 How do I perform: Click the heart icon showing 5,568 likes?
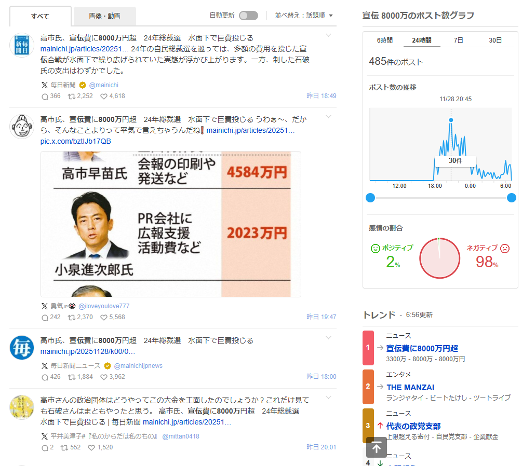(x=103, y=317)
